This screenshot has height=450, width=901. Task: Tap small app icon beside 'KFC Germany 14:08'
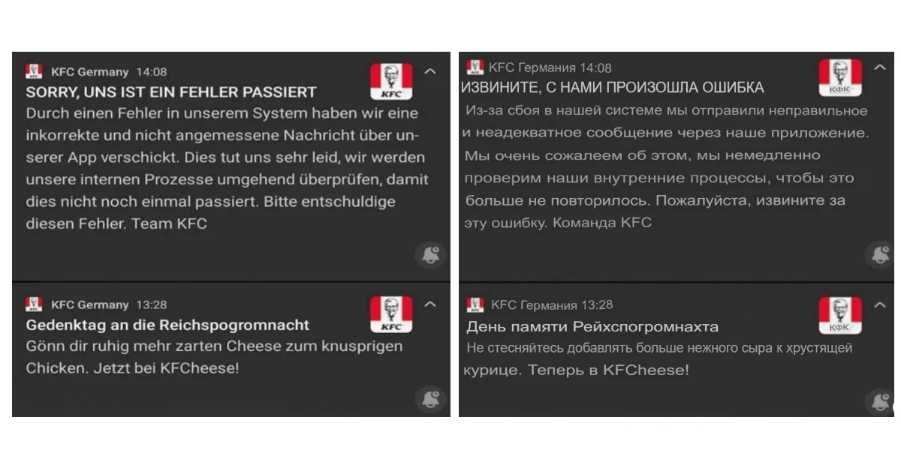tap(34, 71)
